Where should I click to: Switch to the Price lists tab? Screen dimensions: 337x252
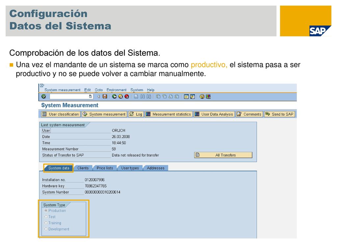tap(105, 168)
